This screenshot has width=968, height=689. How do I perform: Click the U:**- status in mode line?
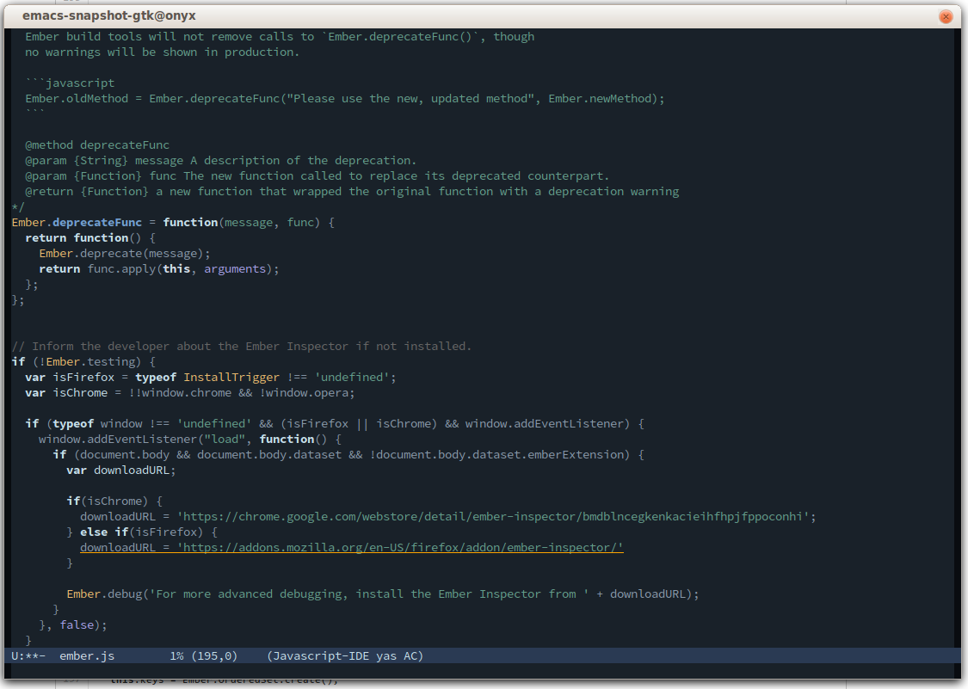tap(28, 655)
